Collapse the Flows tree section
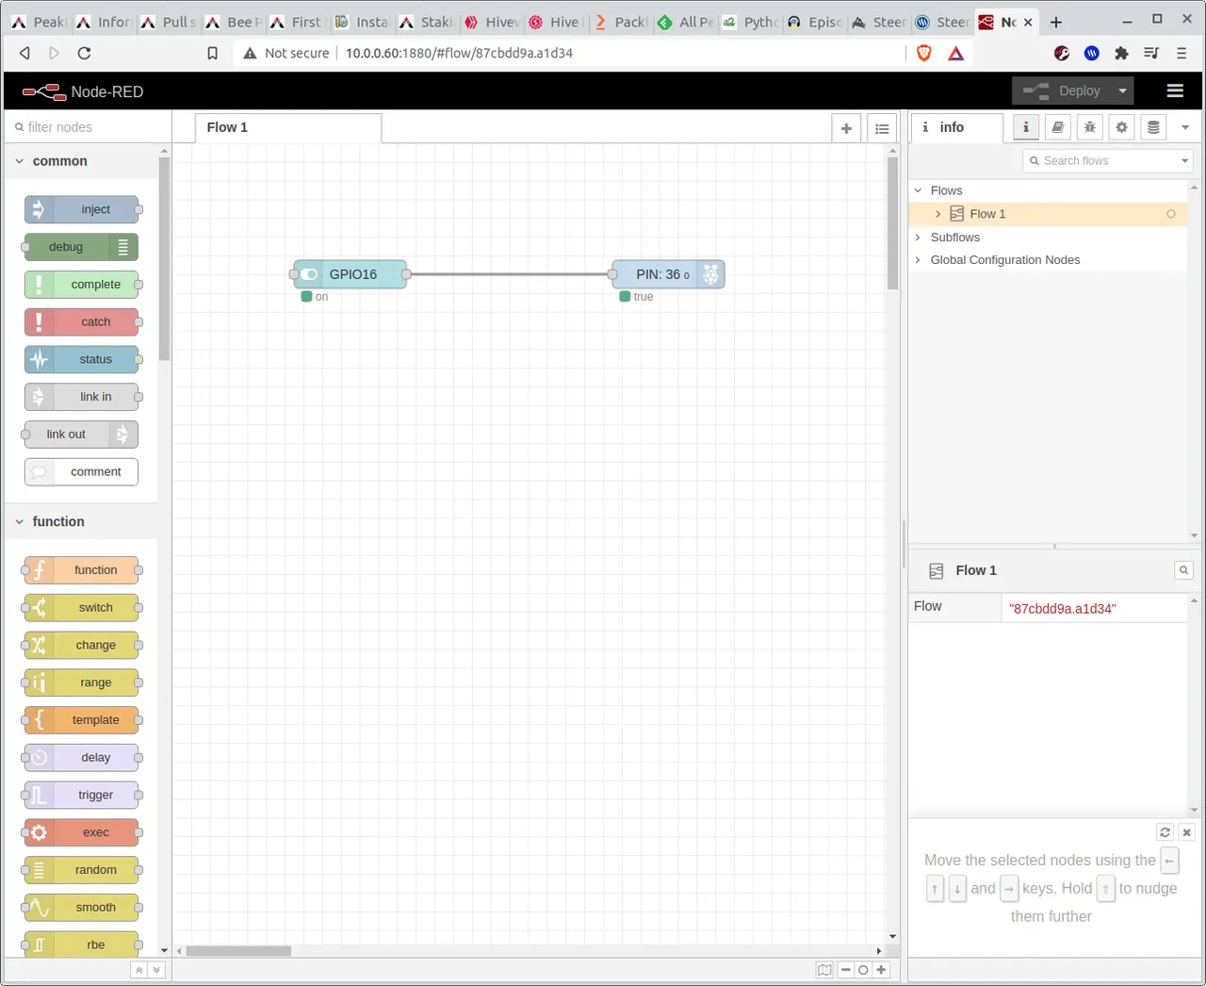1206x986 pixels. click(x=918, y=190)
